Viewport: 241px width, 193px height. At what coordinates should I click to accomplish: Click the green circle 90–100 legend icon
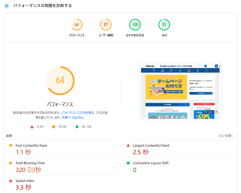[77, 127]
